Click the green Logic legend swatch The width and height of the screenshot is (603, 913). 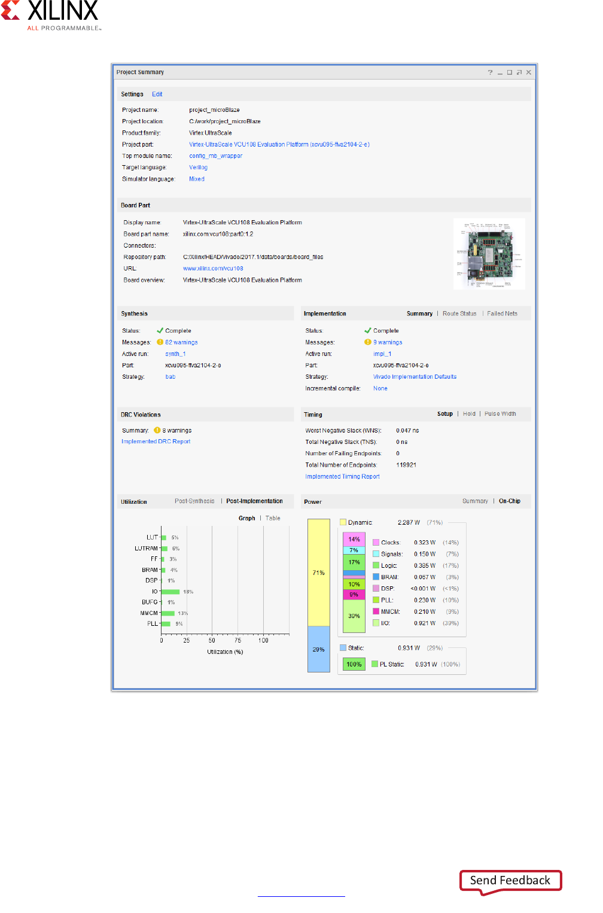point(376,565)
